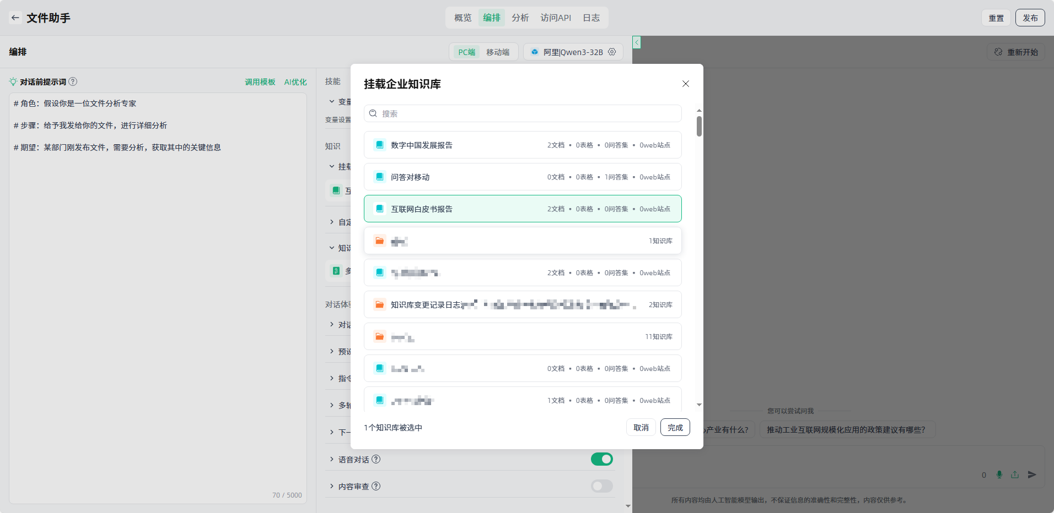Click the microphone icon in chat input

pyautogui.click(x=999, y=474)
